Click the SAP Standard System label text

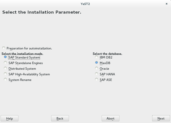click(24, 57)
